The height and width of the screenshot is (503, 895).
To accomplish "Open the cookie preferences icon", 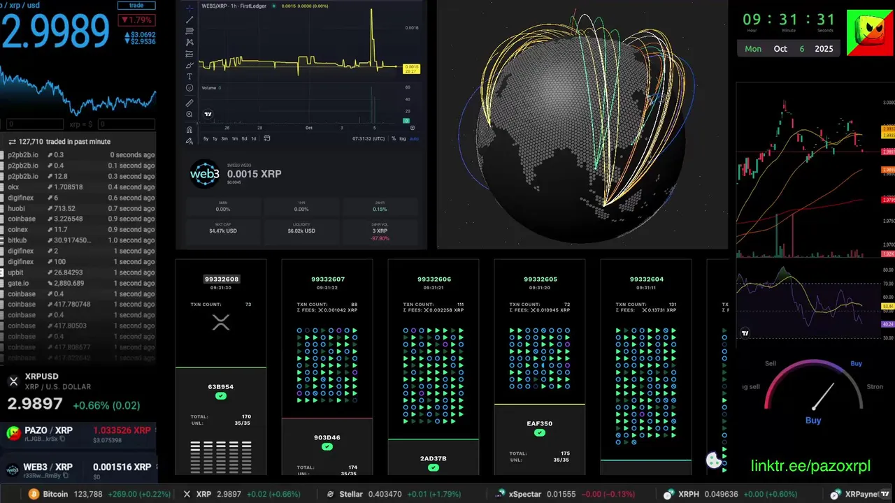I will (x=714, y=460).
